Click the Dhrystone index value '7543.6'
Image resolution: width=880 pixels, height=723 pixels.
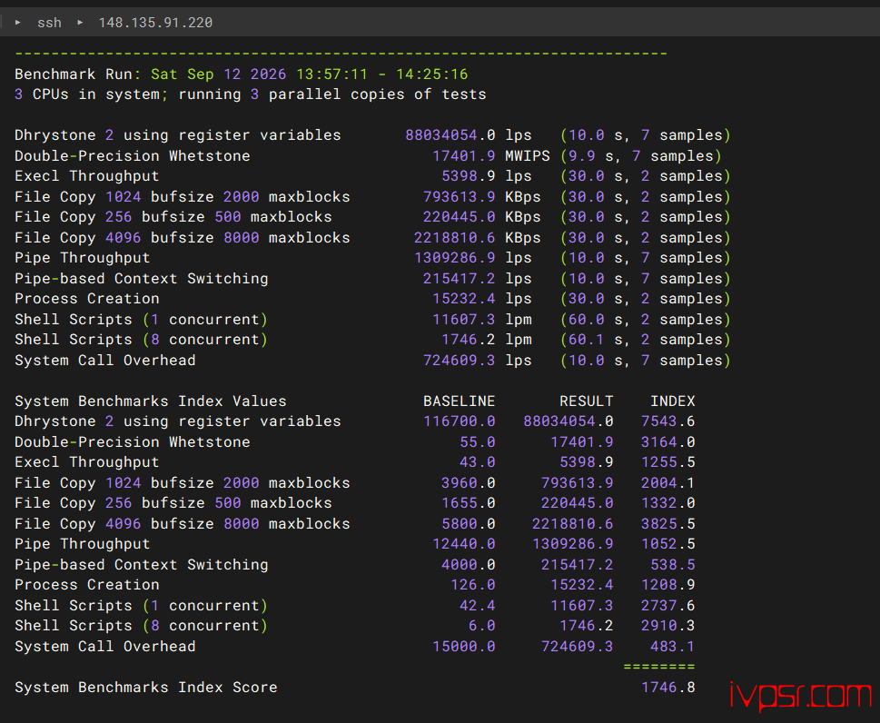coord(667,421)
